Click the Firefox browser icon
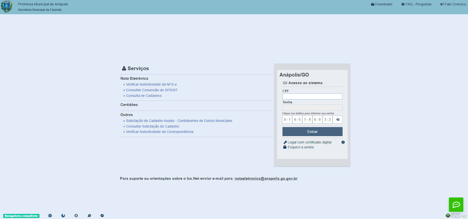Image resolution: width=468 pixels, height=219 pixels. click(63, 216)
